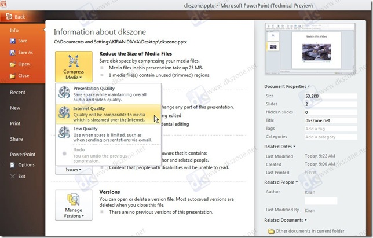The width and height of the screenshot is (373, 238).
Task: Click the Back button in backstage view
Action: tap(16, 17)
